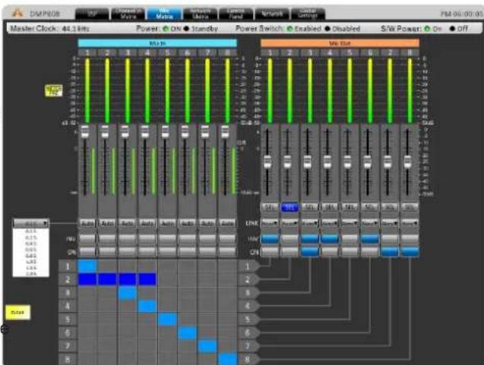The image size is (484, 365).
Task: Toggle the INV button on Mix Out channel 1
Action: [270, 238]
